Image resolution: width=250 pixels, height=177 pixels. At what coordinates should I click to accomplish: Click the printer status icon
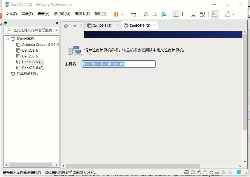coord(205,172)
